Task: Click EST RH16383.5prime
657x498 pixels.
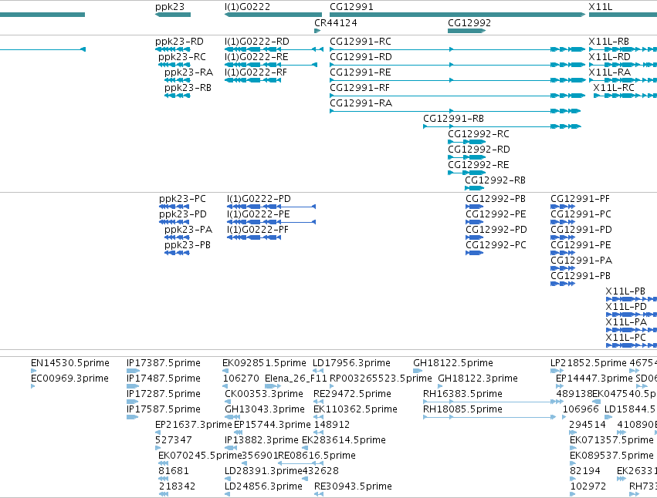Action: pos(463,394)
